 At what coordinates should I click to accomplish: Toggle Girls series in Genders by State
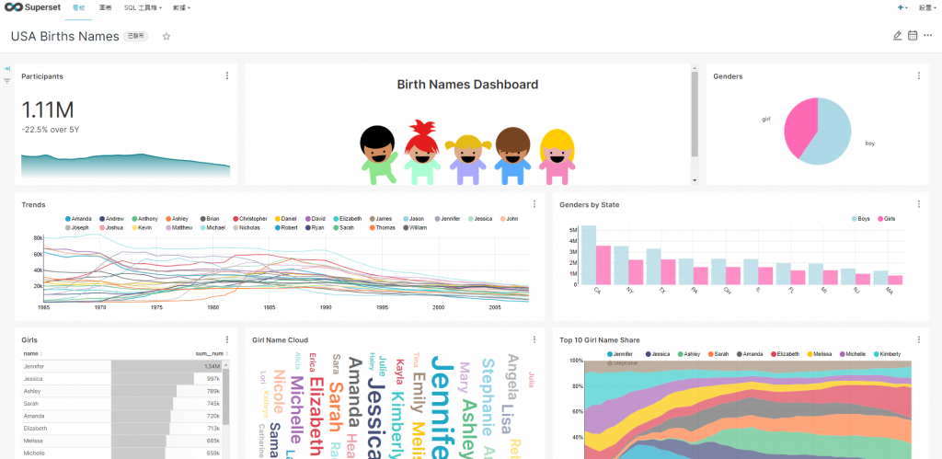886,219
